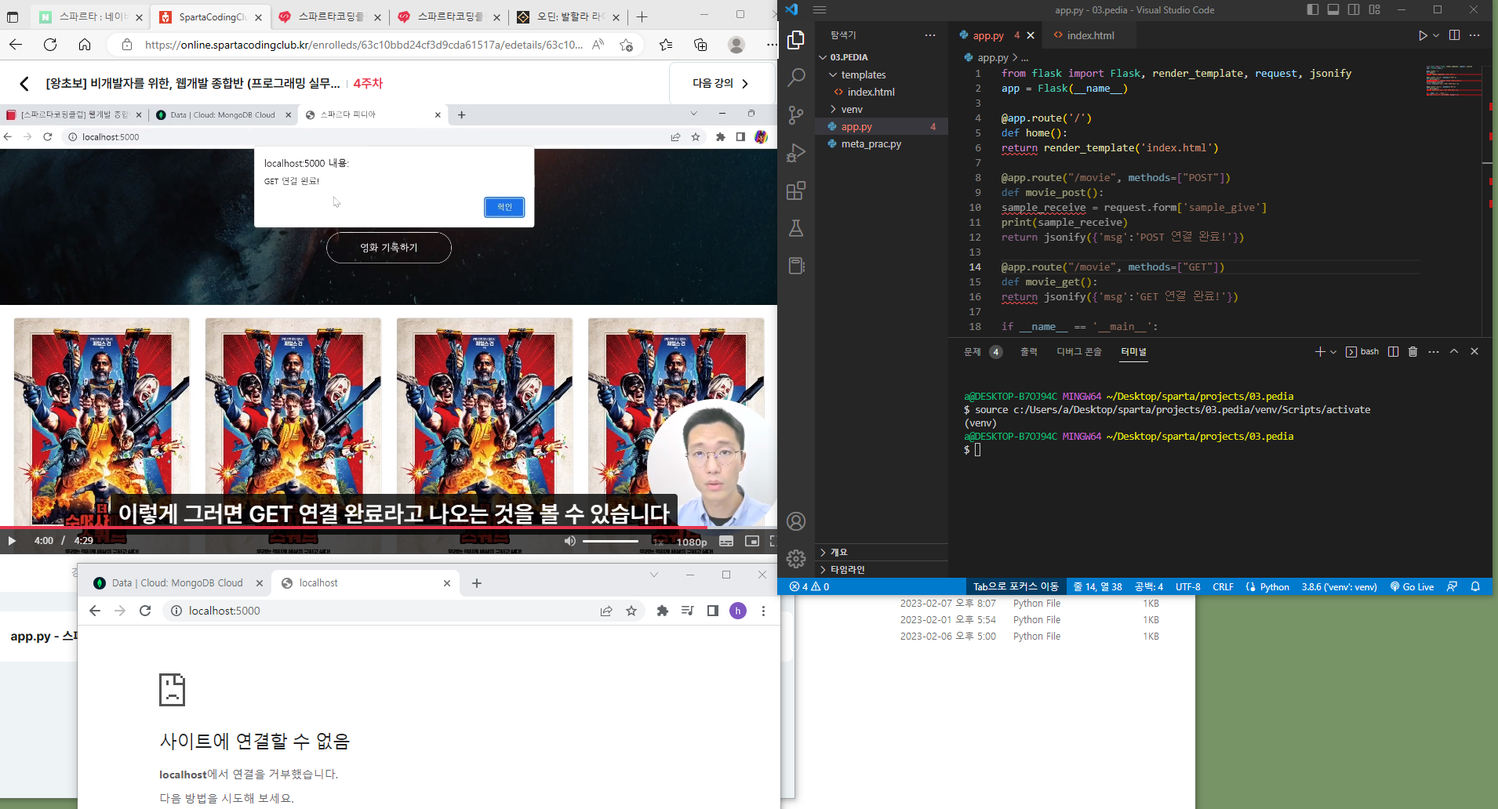Share the localhost page in Chrome

pyautogui.click(x=606, y=611)
